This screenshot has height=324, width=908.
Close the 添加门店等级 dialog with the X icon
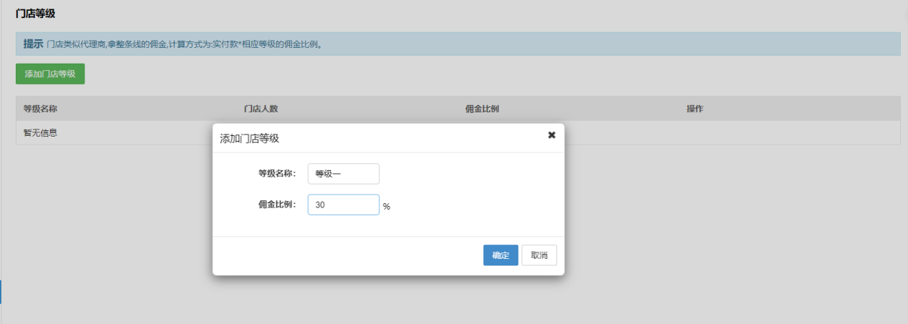[551, 134]
